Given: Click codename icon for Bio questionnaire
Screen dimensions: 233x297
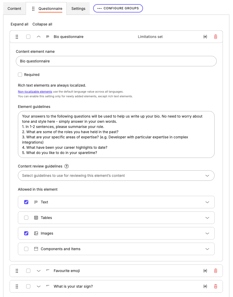Looking at the screenshot, I should [205, 37].
